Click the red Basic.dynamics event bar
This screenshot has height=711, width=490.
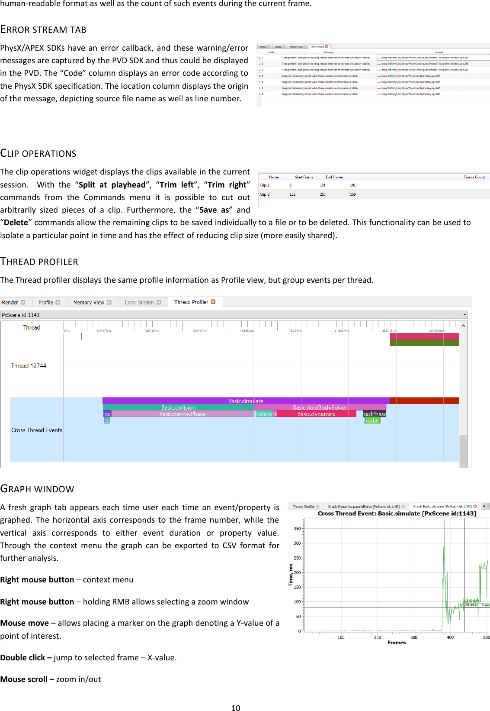click(316, 414)
